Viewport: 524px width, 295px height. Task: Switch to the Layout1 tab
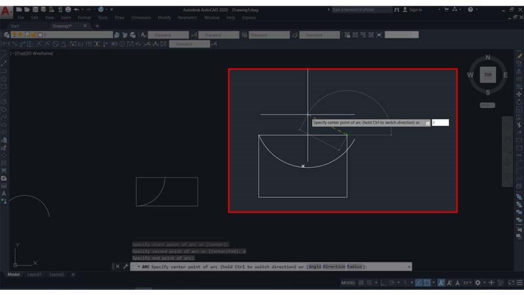(x=35, y=274)
